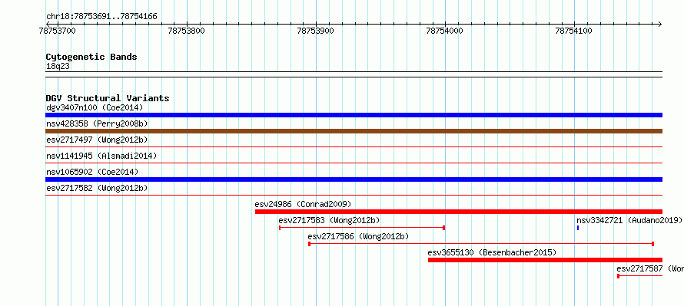Click the DGV Structural Variants track title
Image resolution: width=684 pixels, height=306 pixels.
(108, 98)
